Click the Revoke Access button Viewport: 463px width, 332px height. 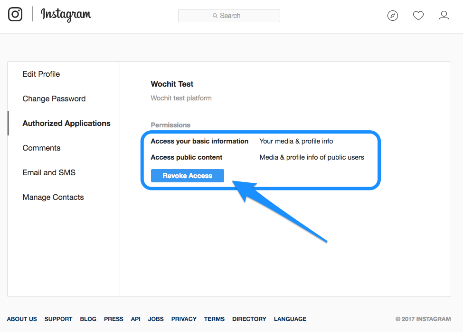[x=188, y=176]
